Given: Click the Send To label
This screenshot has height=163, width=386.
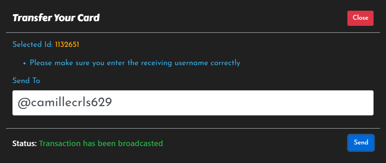Looking at the screenshot, I should [x=26, y=81].
